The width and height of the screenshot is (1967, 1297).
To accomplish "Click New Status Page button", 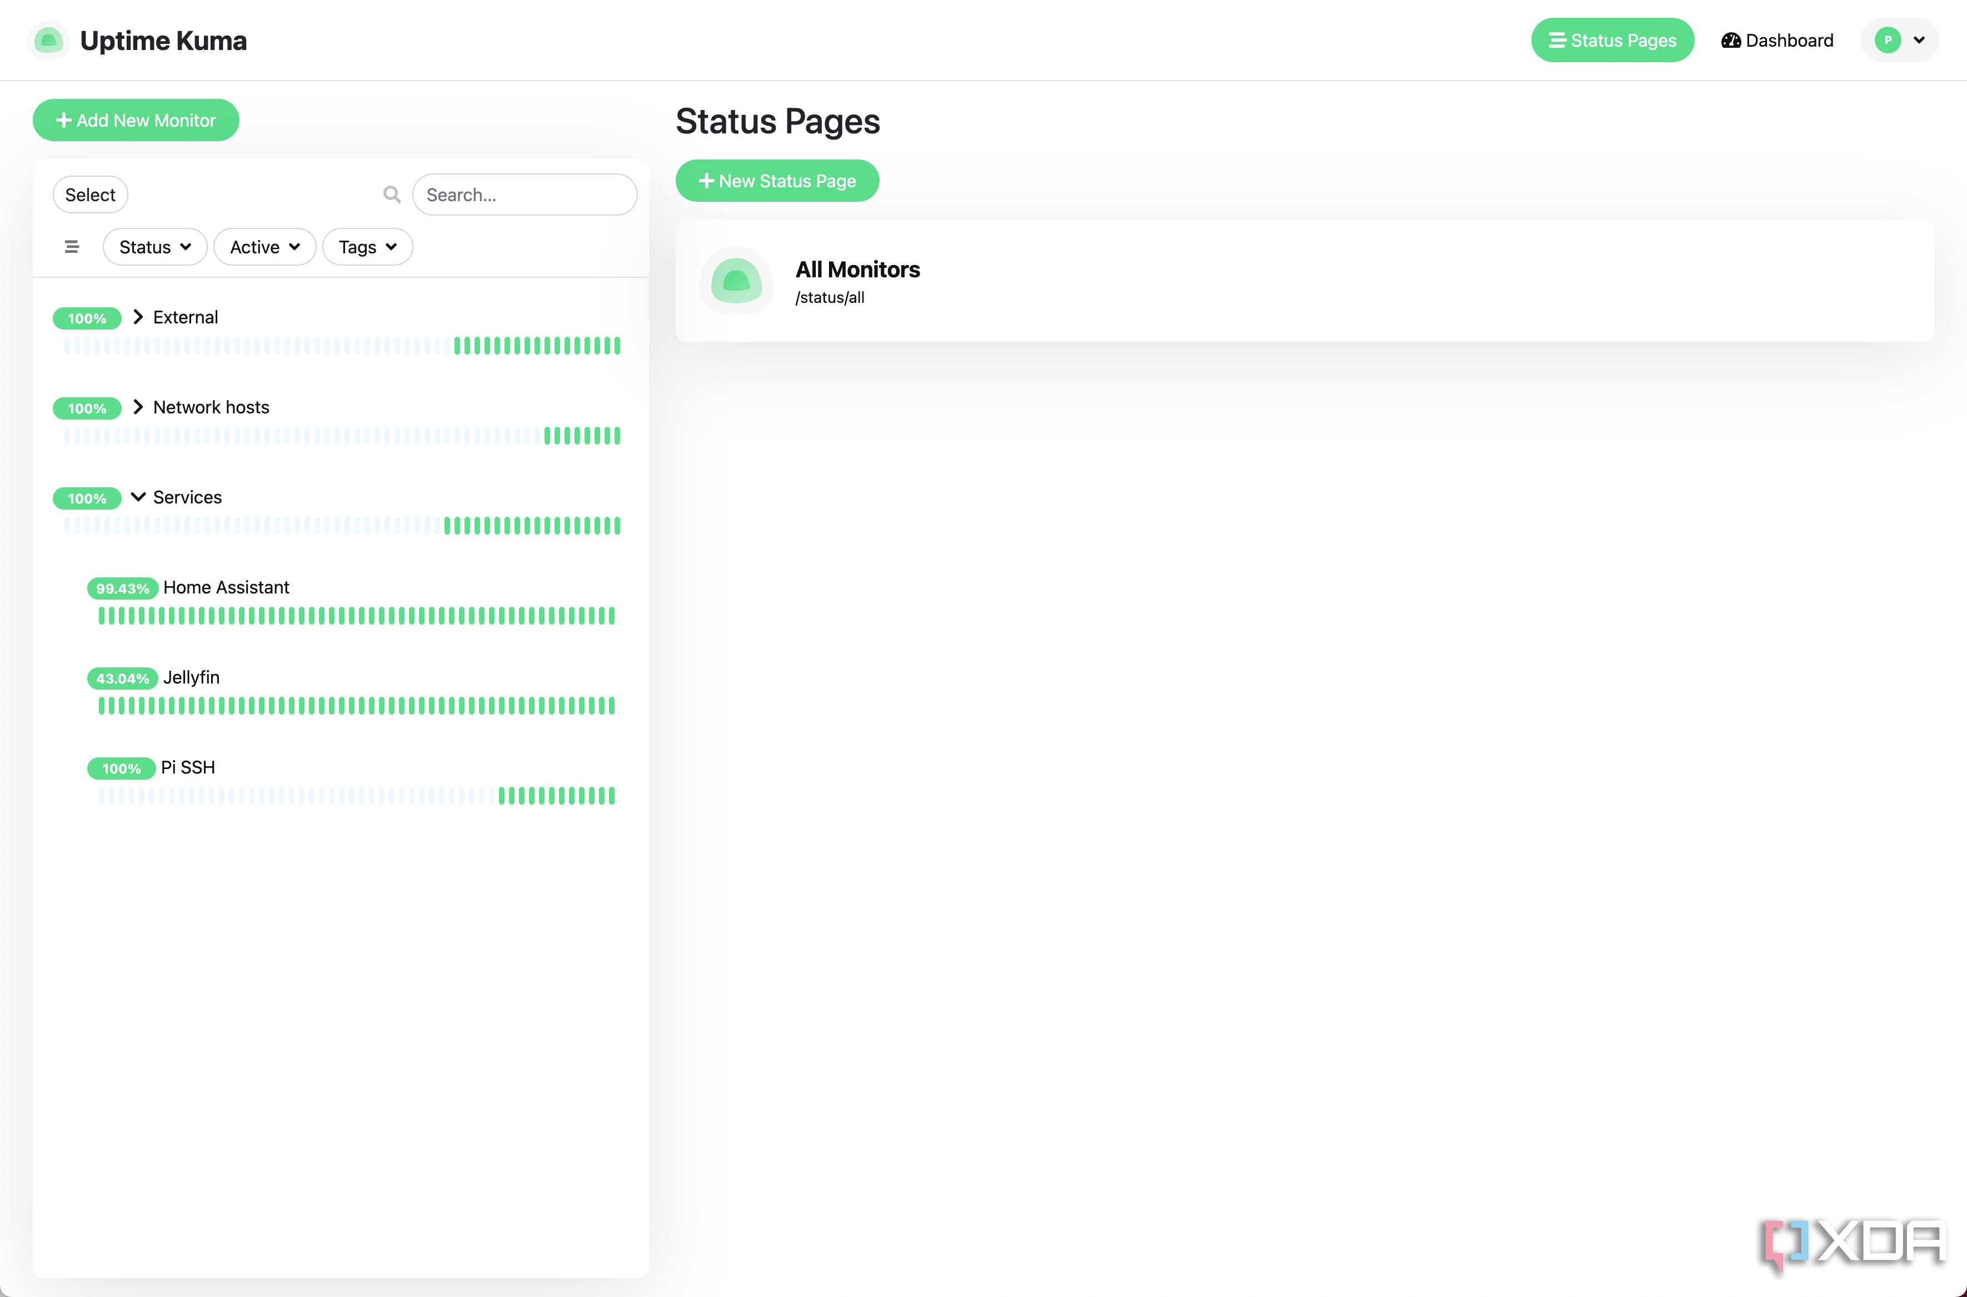I will point(777,180).
